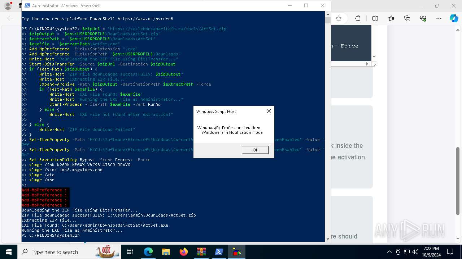Click the 'Start-Process -FilePath' line
462x259 pixels.
(105, 104)
